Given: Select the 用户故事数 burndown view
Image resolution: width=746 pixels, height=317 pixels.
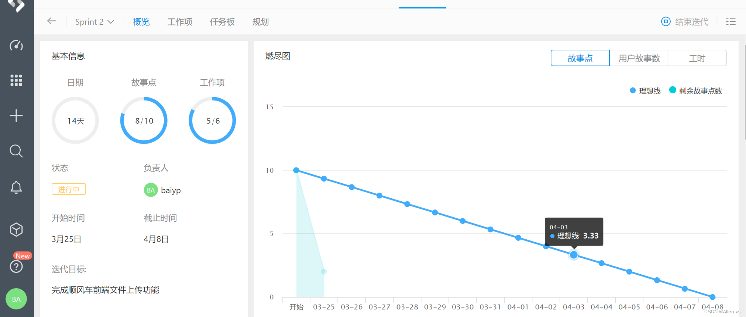Looking at the screenshot, I should [639, 58].
